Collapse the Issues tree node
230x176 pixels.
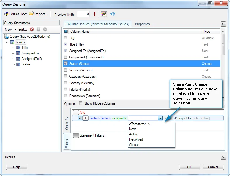[7, 42]
